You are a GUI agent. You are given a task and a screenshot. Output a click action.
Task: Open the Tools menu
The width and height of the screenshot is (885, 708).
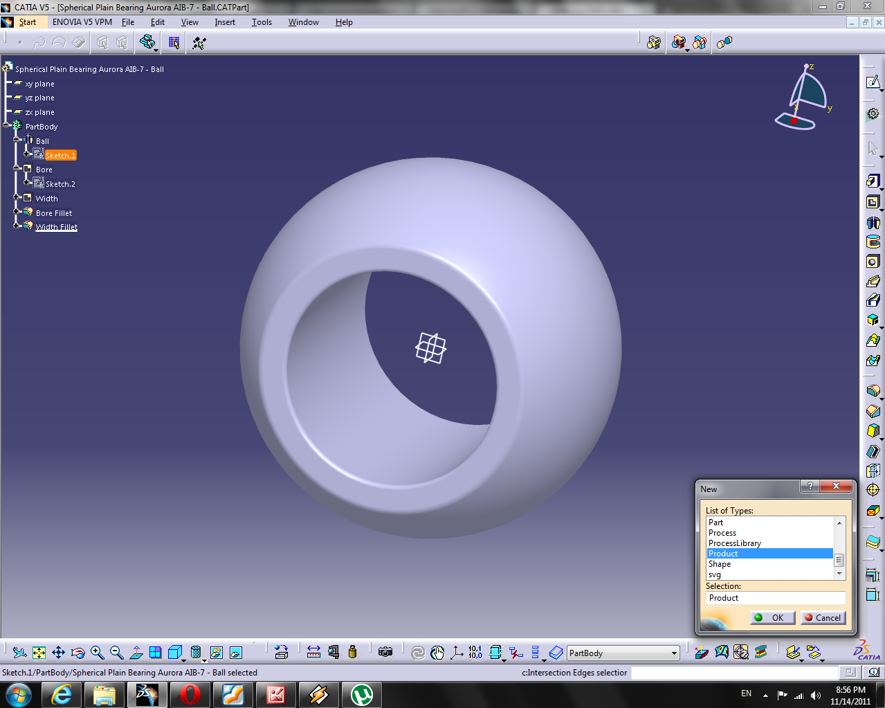click(x=262, y=22)
